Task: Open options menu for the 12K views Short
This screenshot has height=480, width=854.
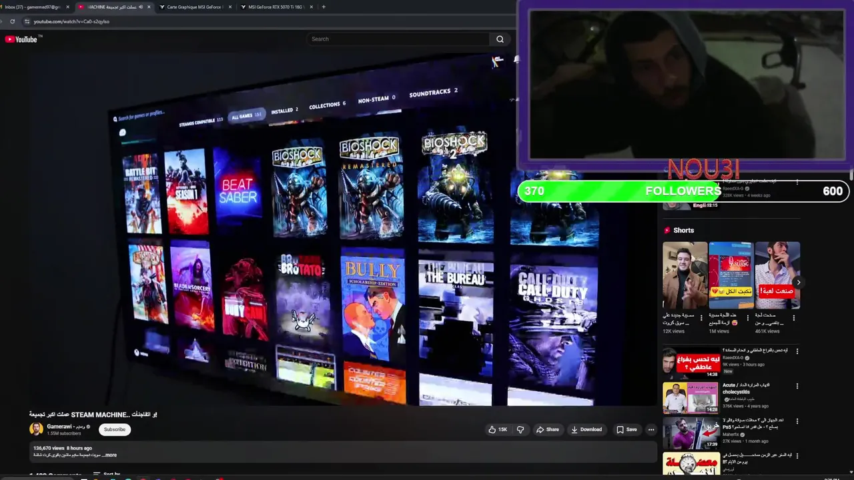Action: 701,318
